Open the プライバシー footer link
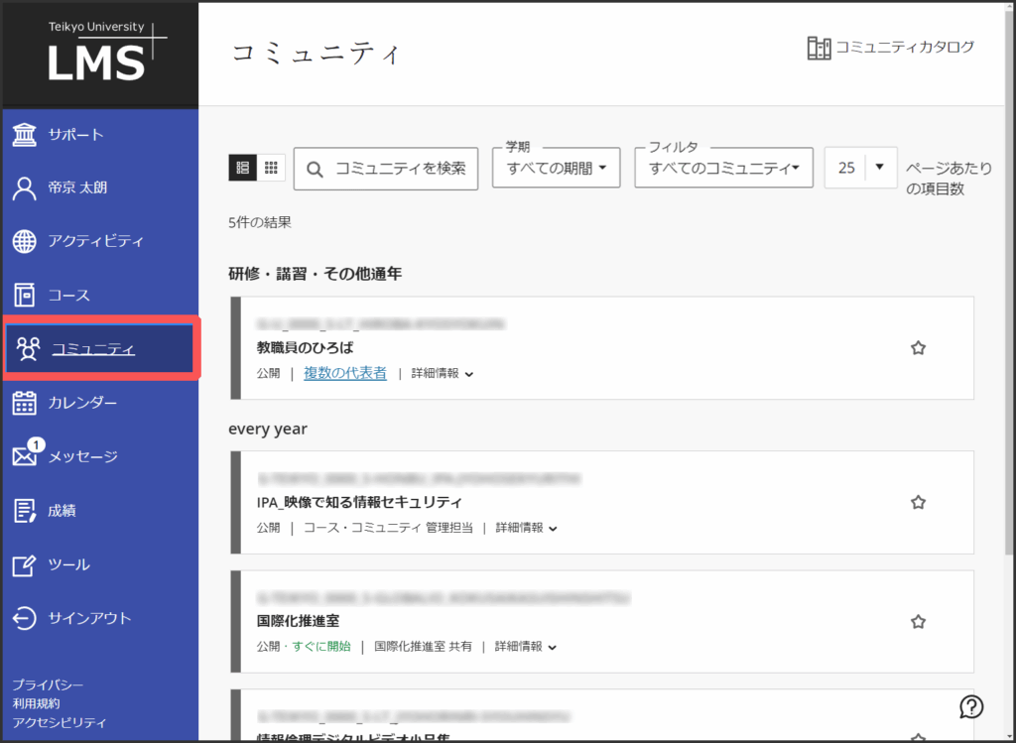The width and height of the screenshot is (1016, 743). pyautogui.click(x=48, y=684)
